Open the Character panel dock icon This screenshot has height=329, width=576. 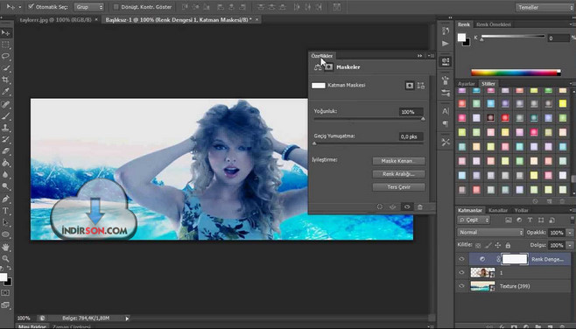pos(446,111)
